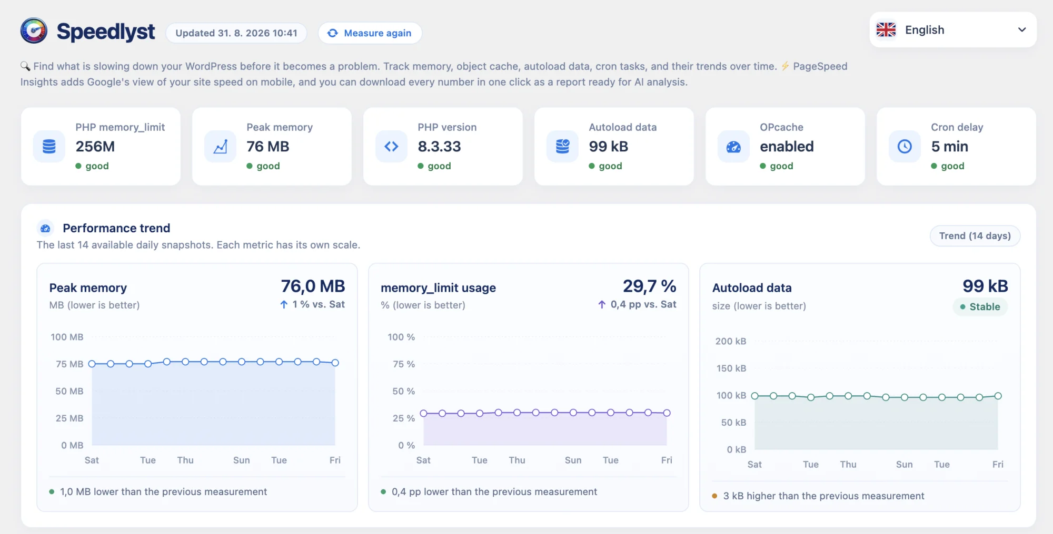Image resolution: width=1053 pixels, height=534 pixels.
Task: Click the Trend (14 days) pill
Action: [x=975, y=236]
